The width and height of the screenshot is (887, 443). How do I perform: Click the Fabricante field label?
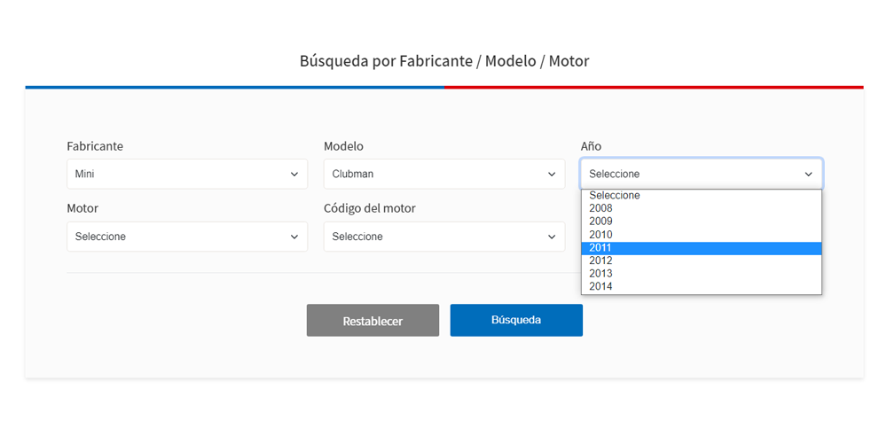[95, 146]
